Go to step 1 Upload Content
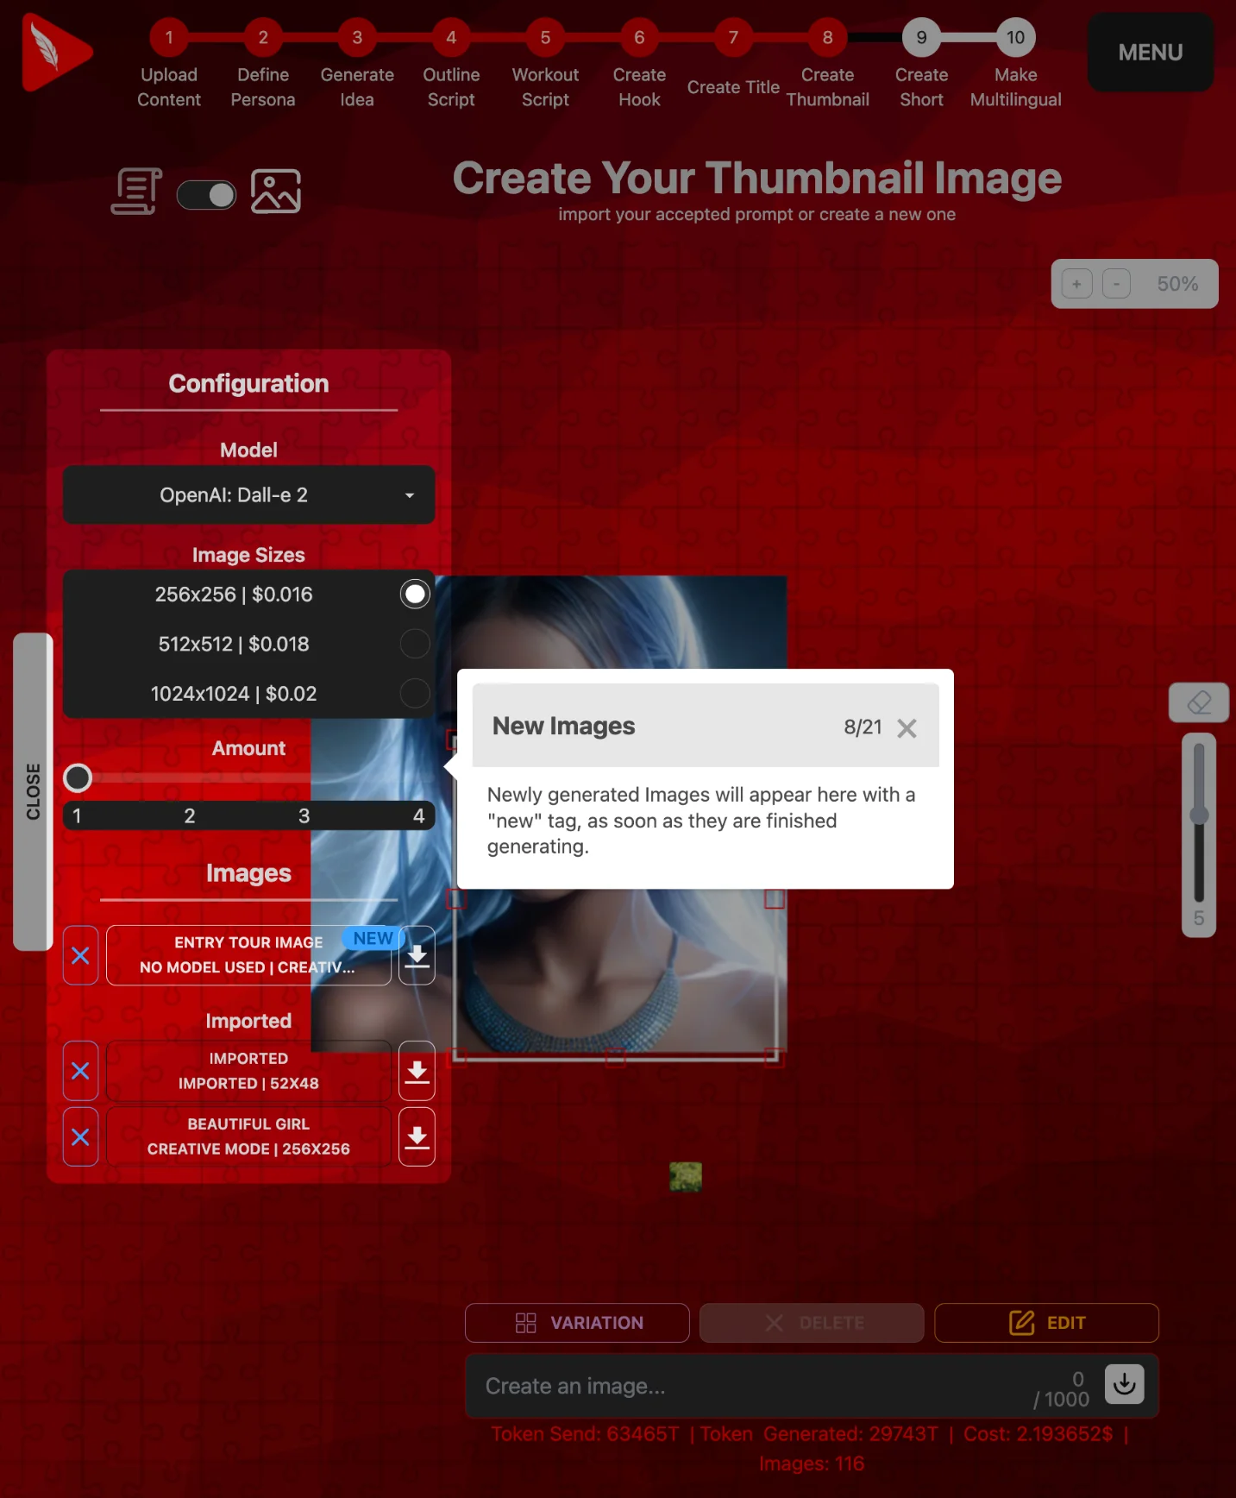 point(169,38)
